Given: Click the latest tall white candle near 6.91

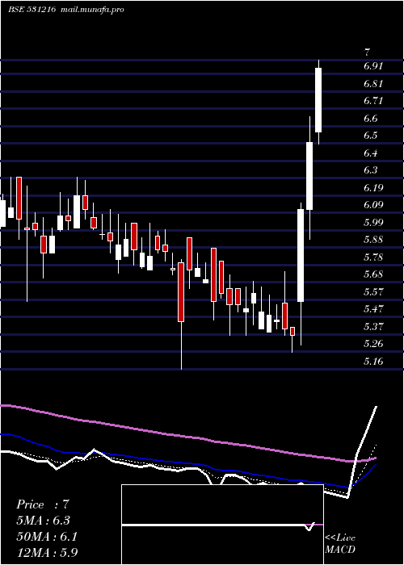Looking at the screenshot, I should point(318,102).
